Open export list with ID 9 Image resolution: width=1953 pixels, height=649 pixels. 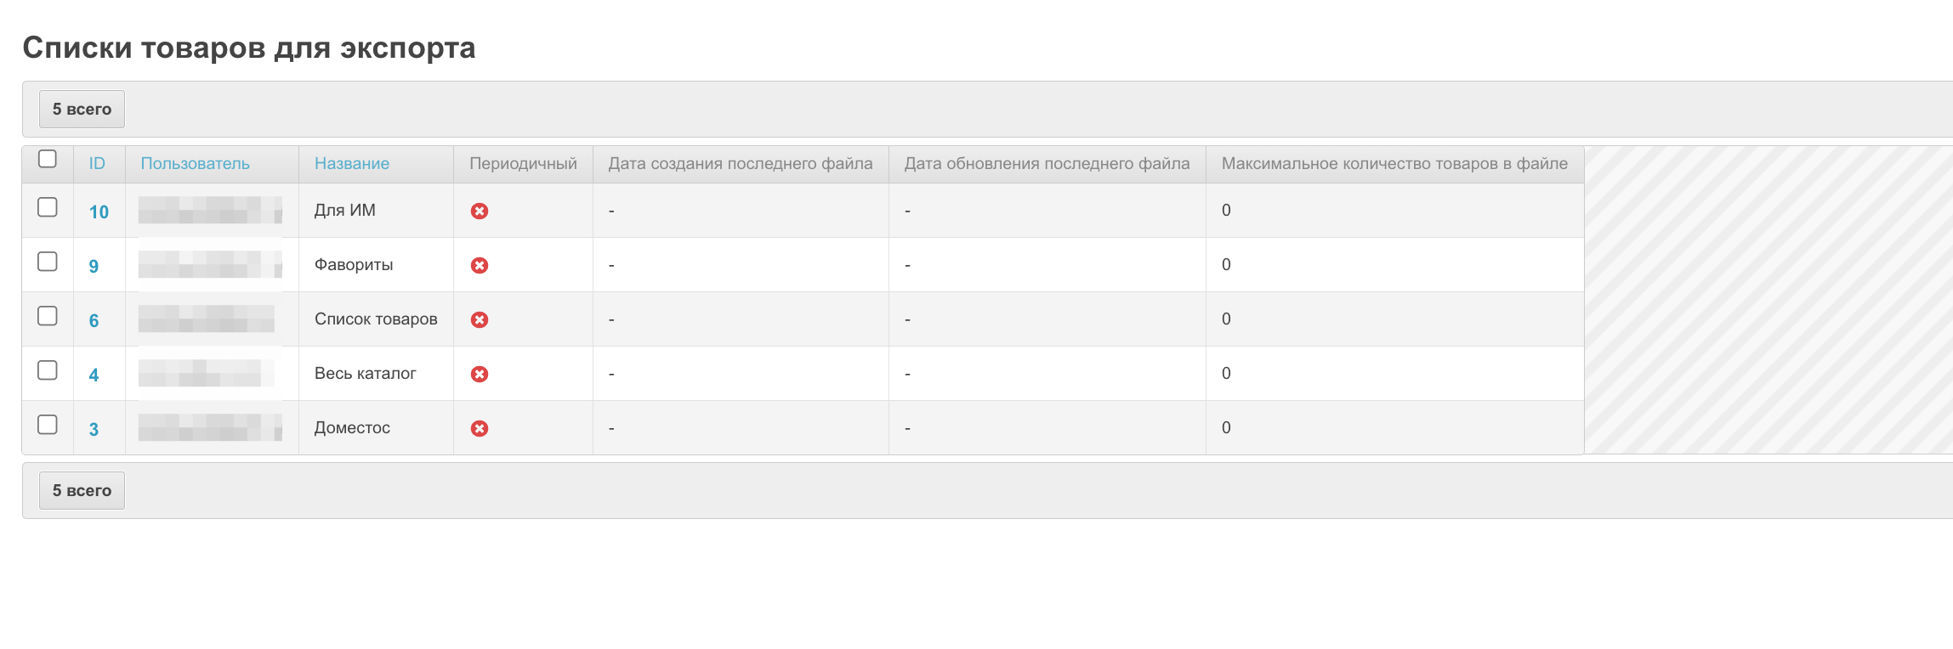(x=94, y=266)
